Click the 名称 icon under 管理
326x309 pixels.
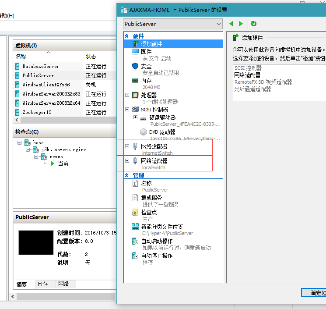[135, 183]
